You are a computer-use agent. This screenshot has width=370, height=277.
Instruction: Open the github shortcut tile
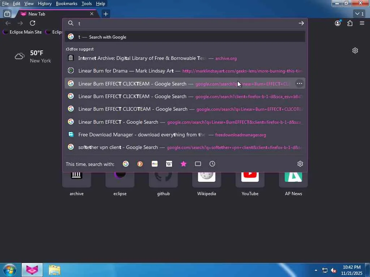point(163,180)
